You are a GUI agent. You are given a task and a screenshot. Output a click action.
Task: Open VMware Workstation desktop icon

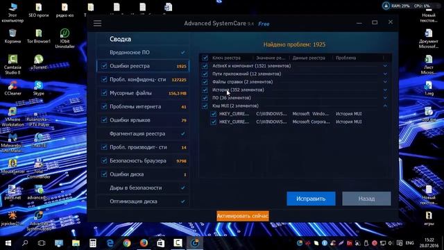coord(12,117)
